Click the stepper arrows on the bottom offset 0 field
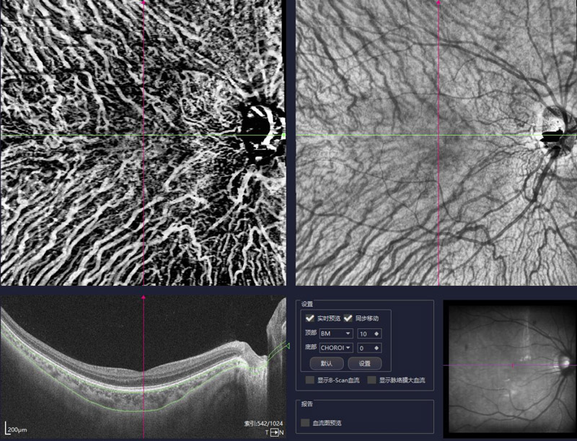The image size is (577, 441). coord(376,348)
